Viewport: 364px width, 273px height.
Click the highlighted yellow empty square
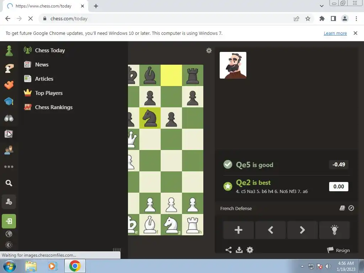pos(171,75)
